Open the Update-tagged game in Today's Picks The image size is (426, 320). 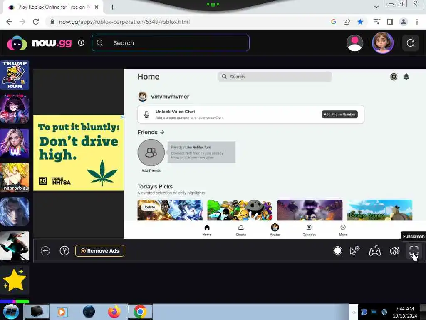(170, 210)
